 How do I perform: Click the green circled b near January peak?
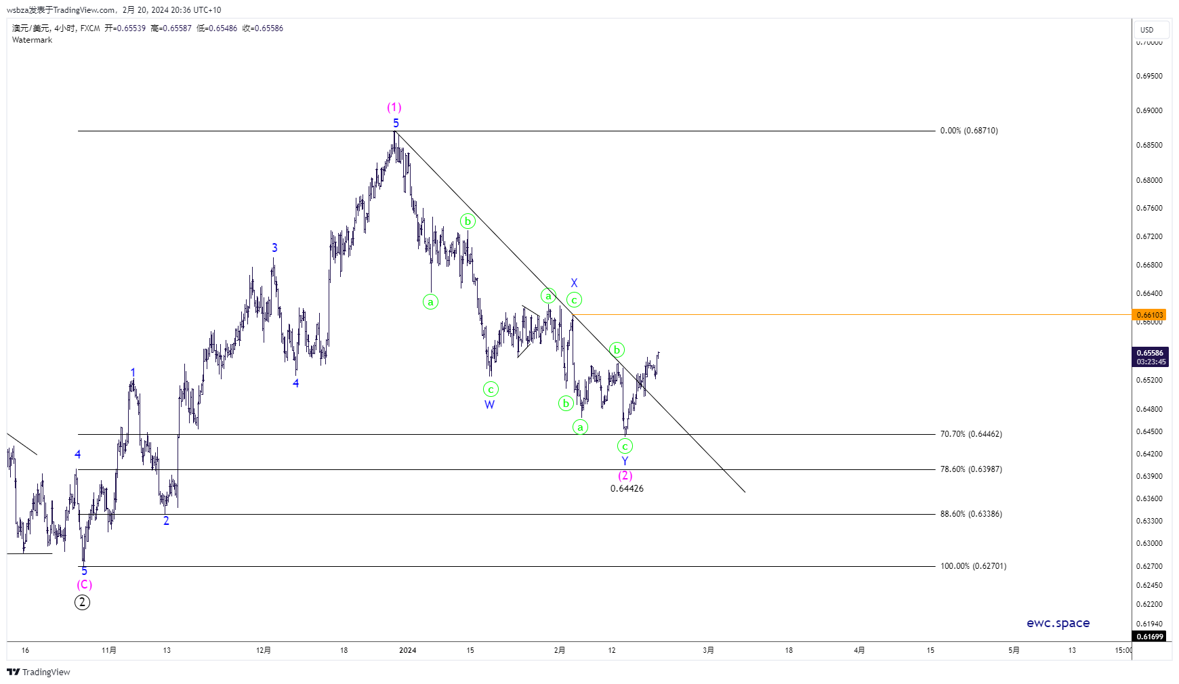468,221
